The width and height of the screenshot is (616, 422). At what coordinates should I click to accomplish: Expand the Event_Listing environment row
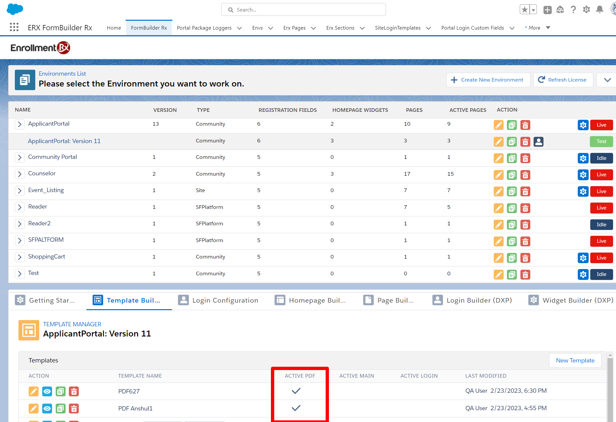pos(20,191)
